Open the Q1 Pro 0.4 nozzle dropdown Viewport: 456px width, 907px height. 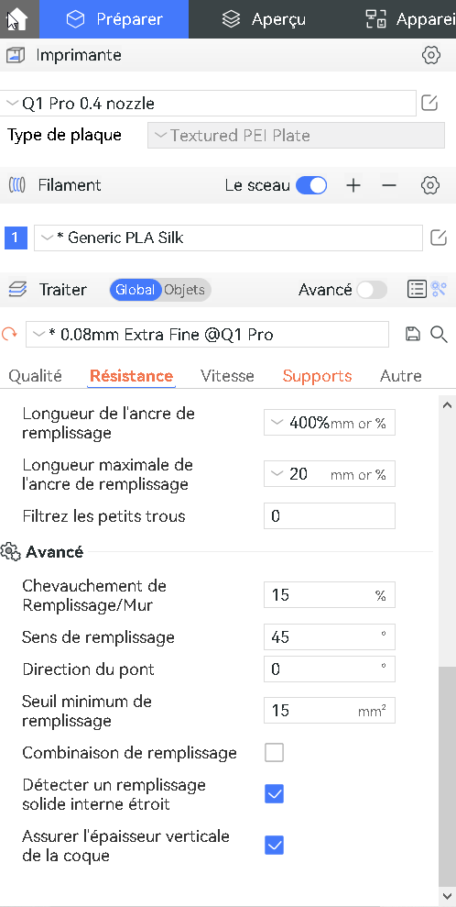(208, 104)
